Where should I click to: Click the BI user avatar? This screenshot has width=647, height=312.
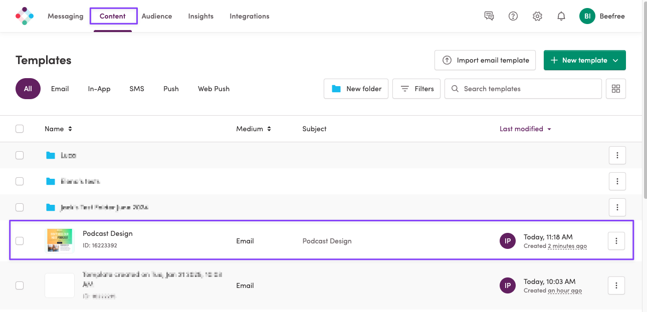click(x=587, y=16)
